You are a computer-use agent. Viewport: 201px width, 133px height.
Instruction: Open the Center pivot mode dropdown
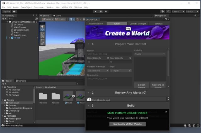[x=47, y=19]
